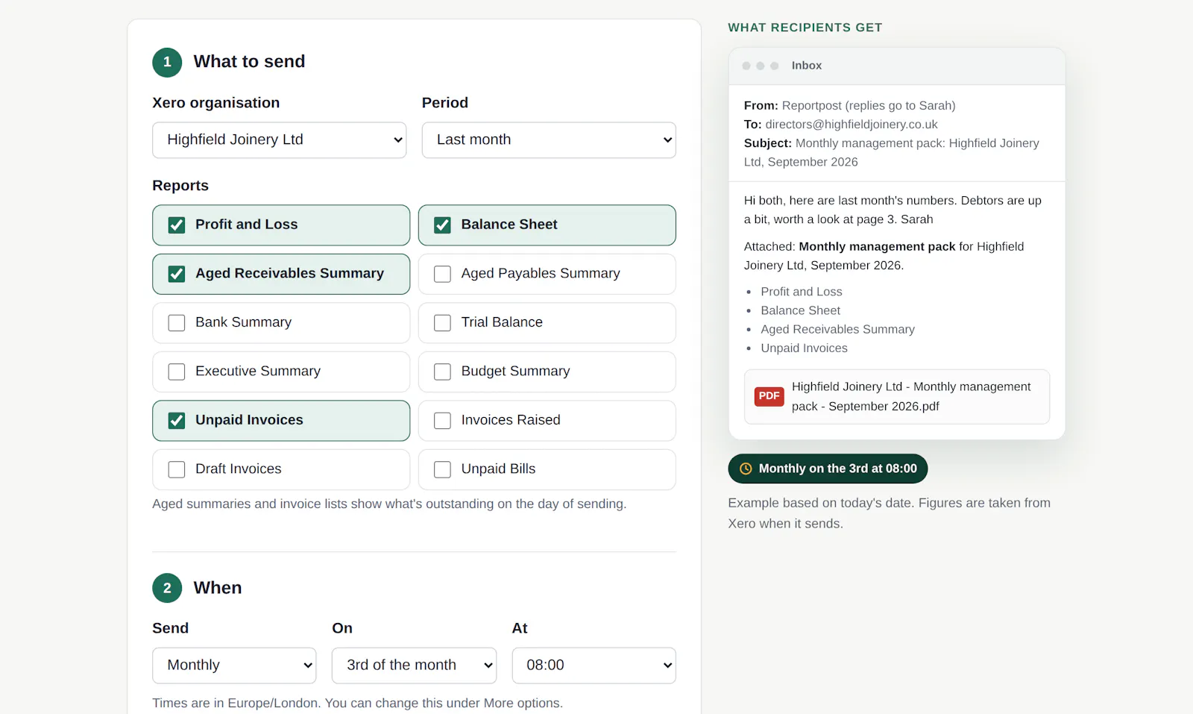Click the From: Reportpost line
Viewport: 1193px width, 714px height.
click(x=850, y=106)
